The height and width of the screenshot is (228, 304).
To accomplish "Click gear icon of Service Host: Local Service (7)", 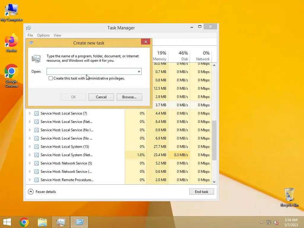I will pos(37,113).
